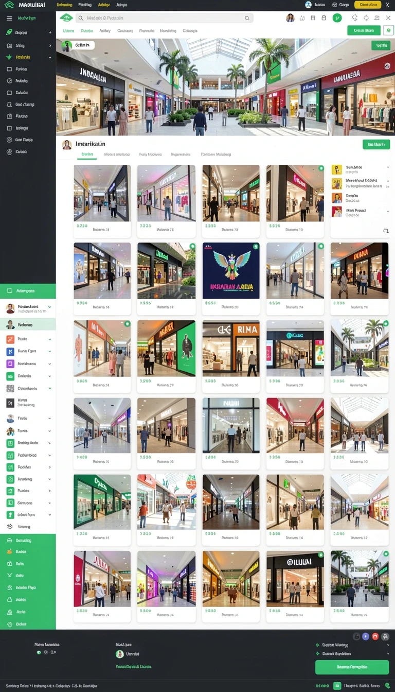Select the green radio dot in the footer
This screenshot has height=692, width=395.
tap(39, 652)
